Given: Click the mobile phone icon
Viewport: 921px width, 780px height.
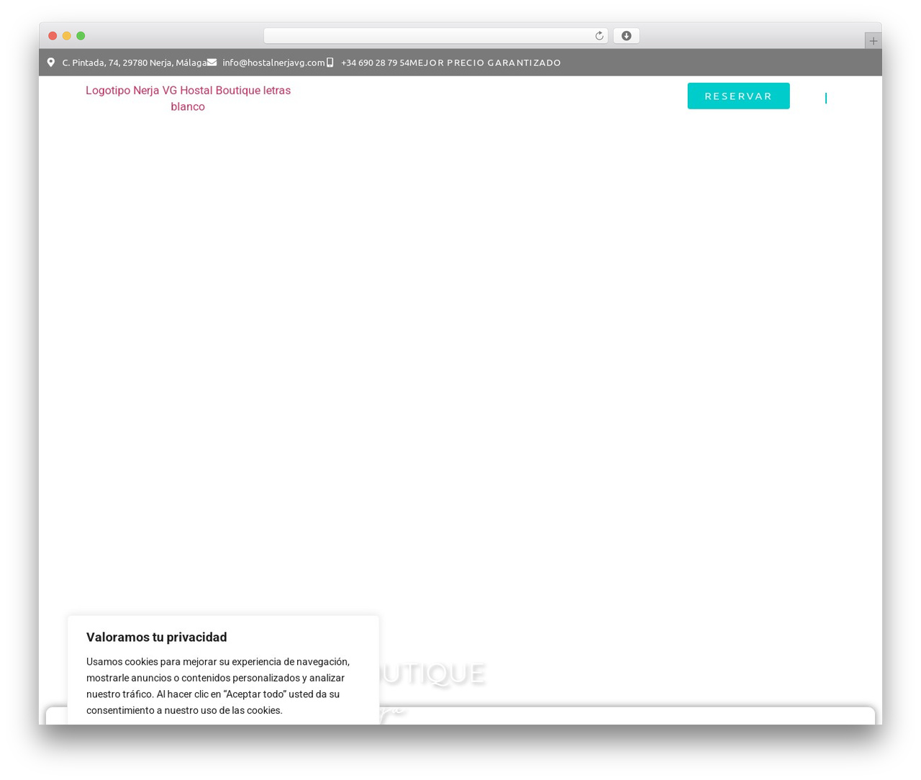Looking at the screenshot, I should (330, 63).
